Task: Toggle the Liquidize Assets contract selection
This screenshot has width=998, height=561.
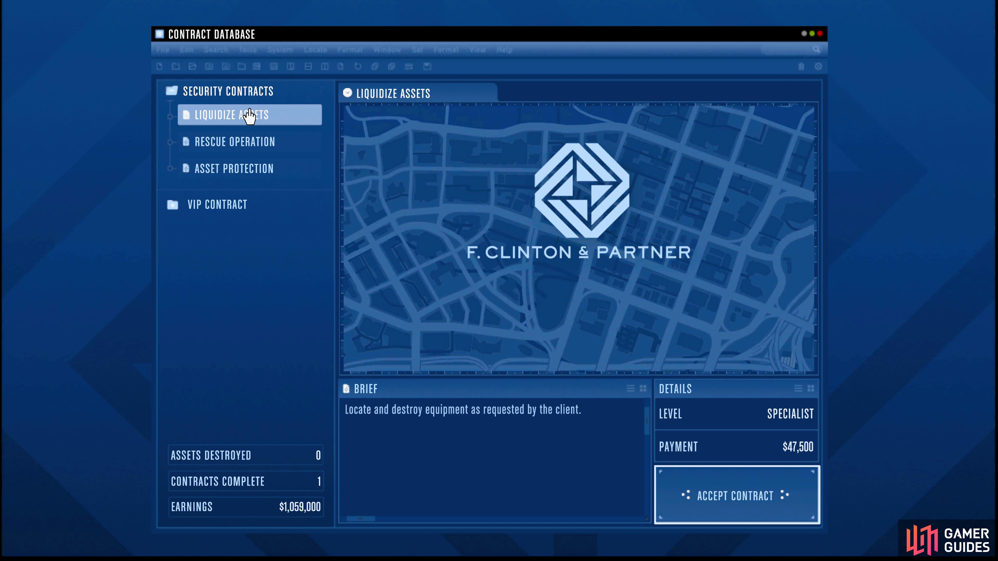Action: pyautogui.click(x=250, y=114)
